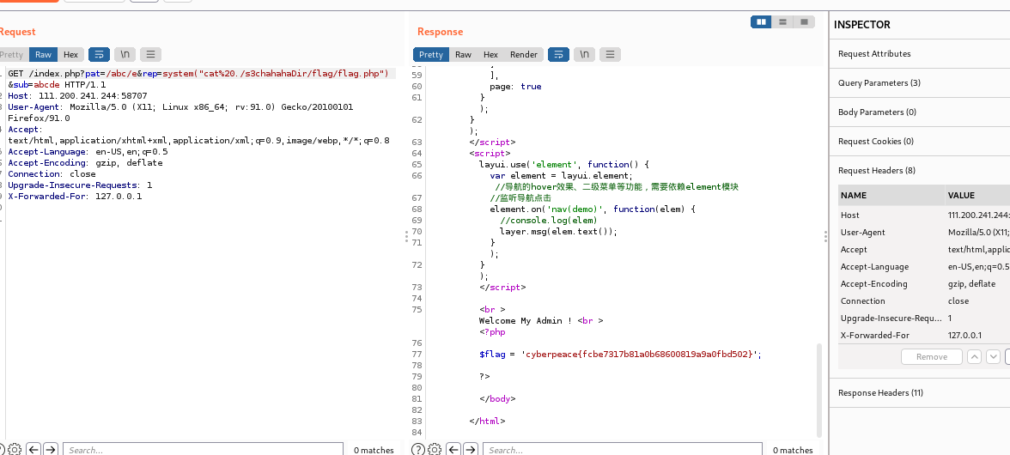The height and width of the screenshot is (455, 1010).
Task: Click the X-Forwarded-For: 127.0.0.1 request line
Action: click(x=75, y=197)
